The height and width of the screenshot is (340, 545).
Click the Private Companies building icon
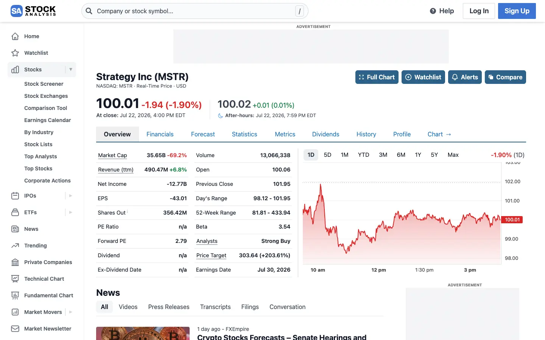point(15,262)
